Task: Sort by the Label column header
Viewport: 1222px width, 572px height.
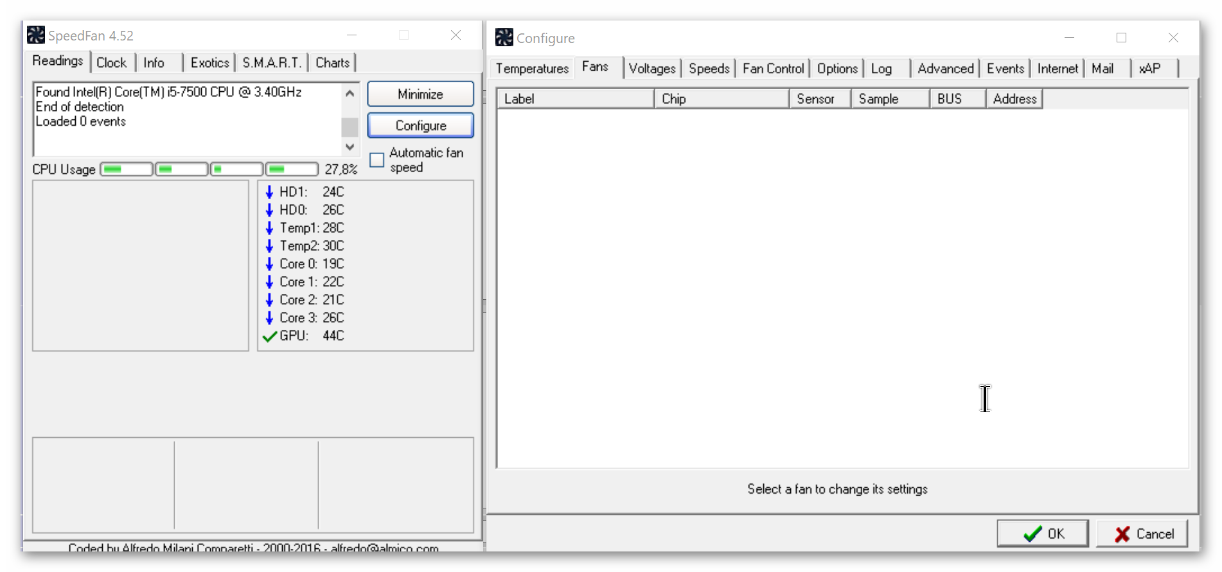Action: 576,99
